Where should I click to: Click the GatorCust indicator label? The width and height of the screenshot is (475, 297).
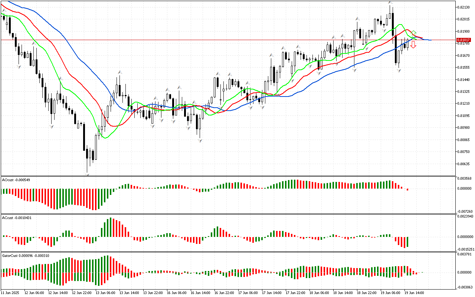pyautogui.click(x=26, y=255)
